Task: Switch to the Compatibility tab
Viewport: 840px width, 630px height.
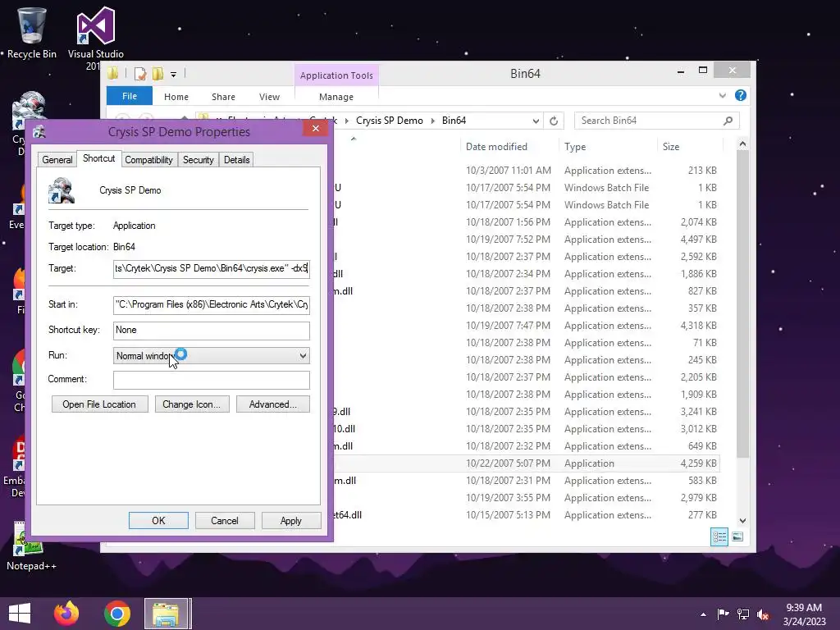Action: coord(148,160)
